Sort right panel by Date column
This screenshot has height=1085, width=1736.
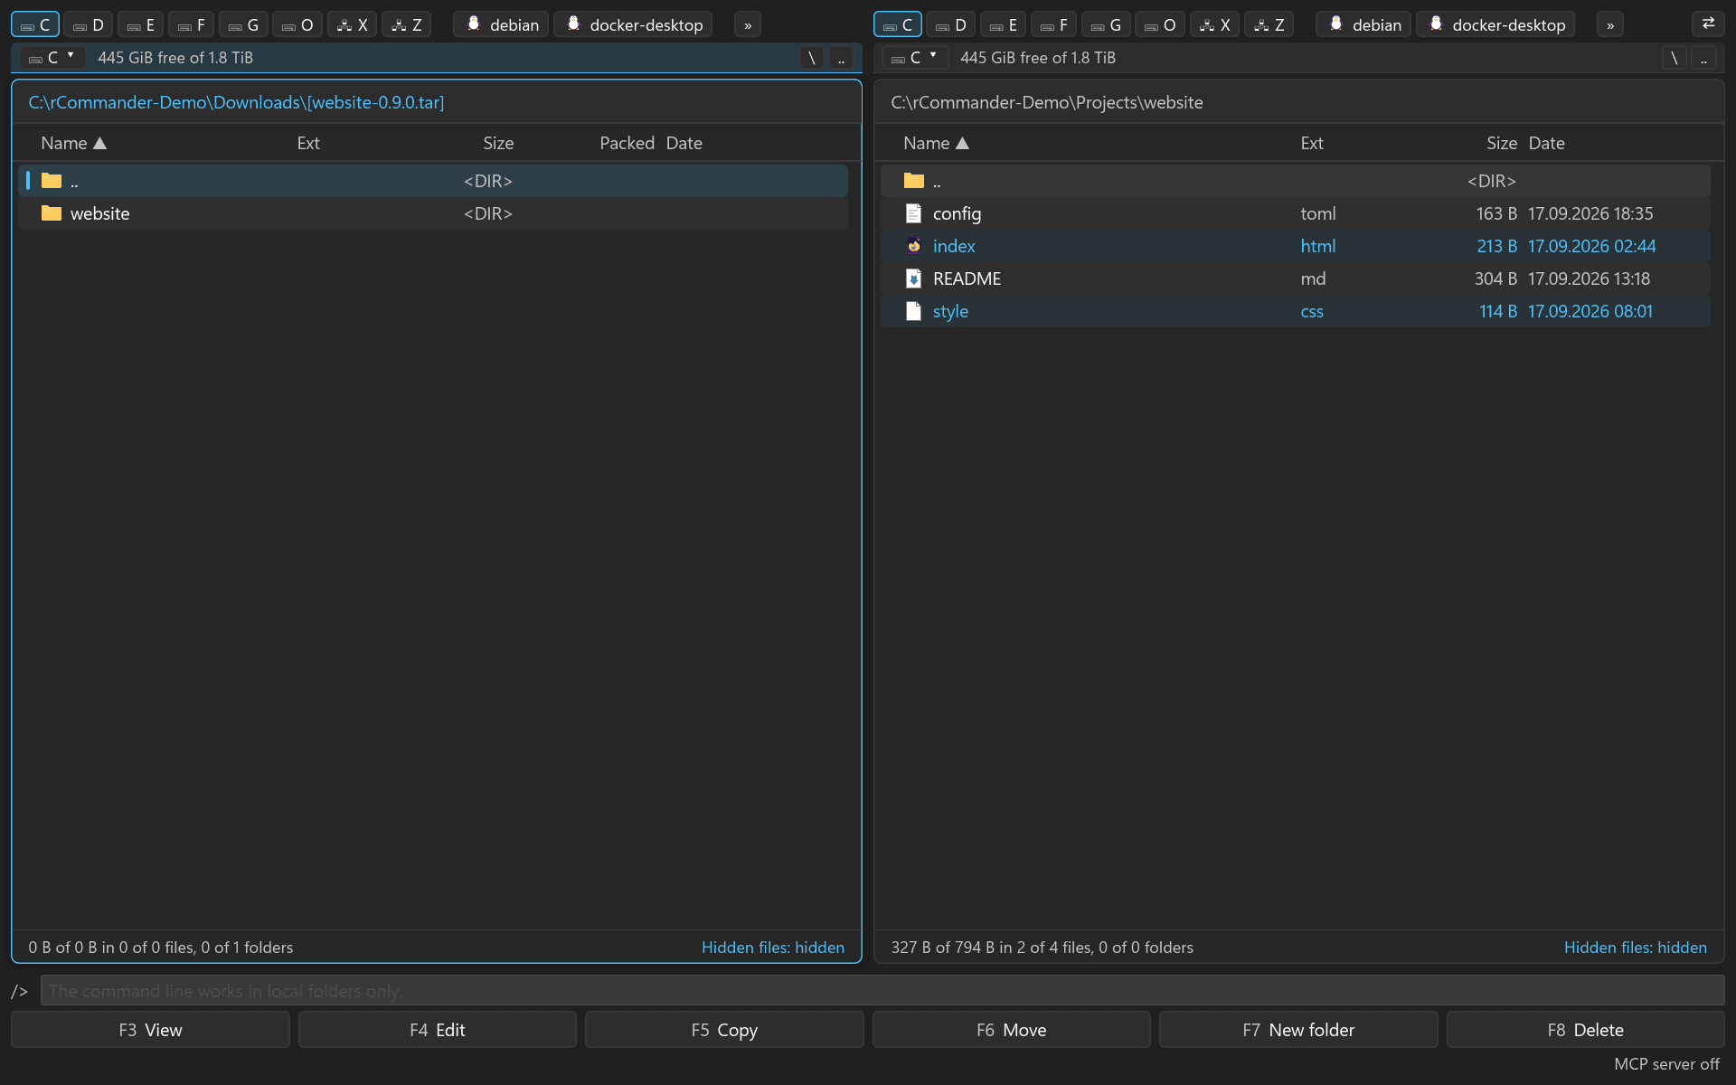[1546, 143]
